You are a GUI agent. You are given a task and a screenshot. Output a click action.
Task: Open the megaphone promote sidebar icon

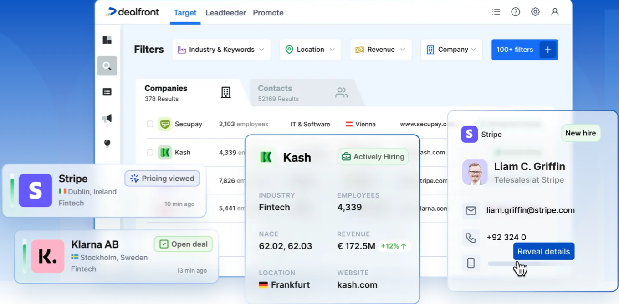107,118
